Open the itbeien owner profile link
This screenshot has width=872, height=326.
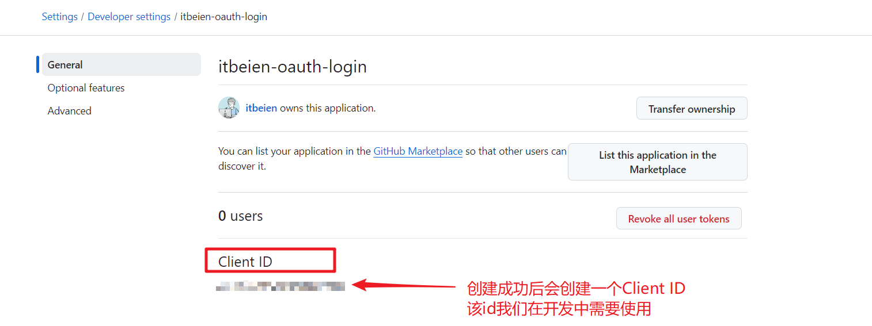click(x=261, y=108)
